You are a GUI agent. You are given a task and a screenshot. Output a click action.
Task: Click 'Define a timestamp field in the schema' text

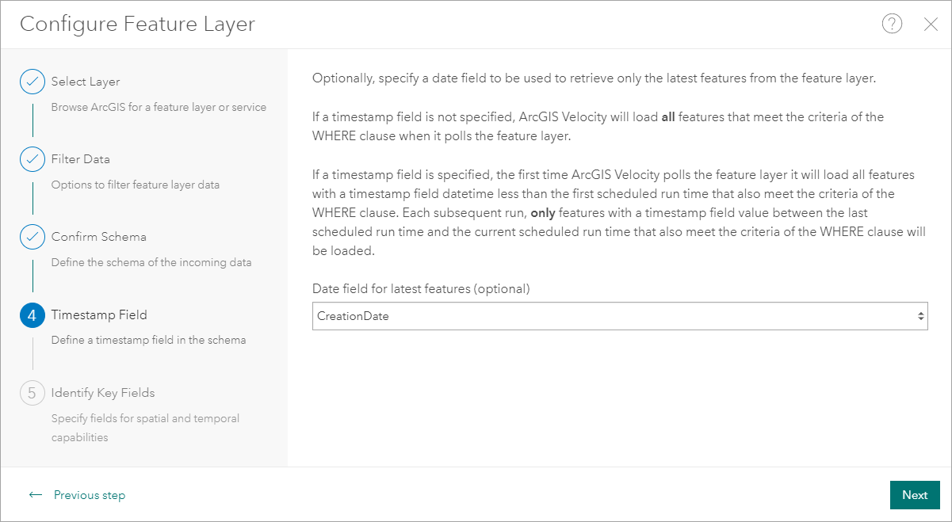148,340
